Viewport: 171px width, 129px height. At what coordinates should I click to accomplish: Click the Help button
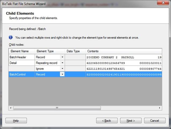tap(16, 121)
